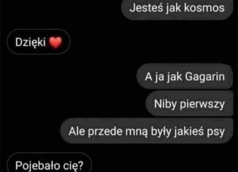Click the word 'Pojebało' in last message

[37, 166]
